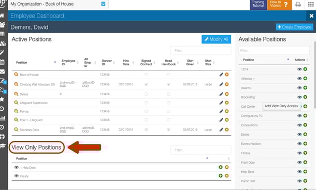Add Athletics position with green plus
The width and height of the screenshot is (316, 190).
305,78
